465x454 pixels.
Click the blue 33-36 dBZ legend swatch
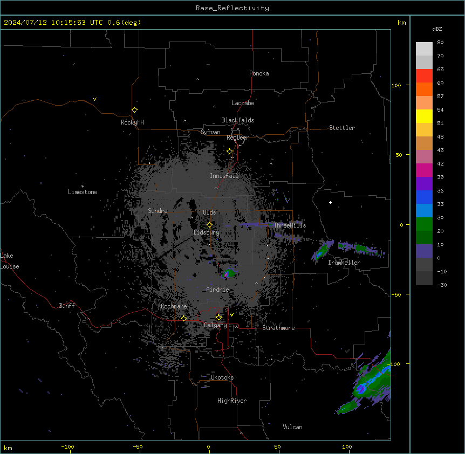(424, 197)
